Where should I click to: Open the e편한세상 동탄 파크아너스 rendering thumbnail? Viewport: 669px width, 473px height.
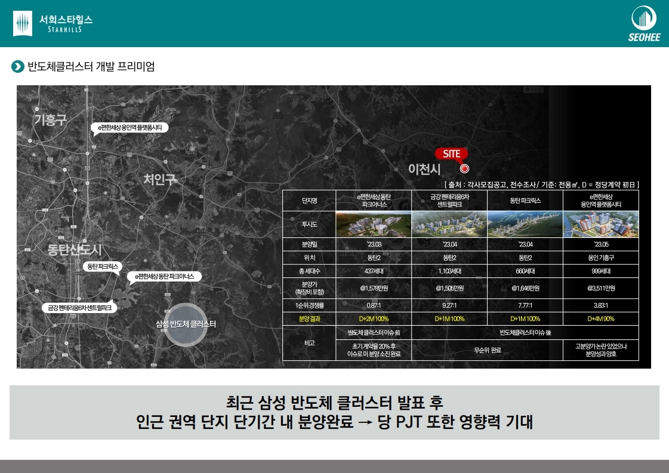tap(374, 224)
